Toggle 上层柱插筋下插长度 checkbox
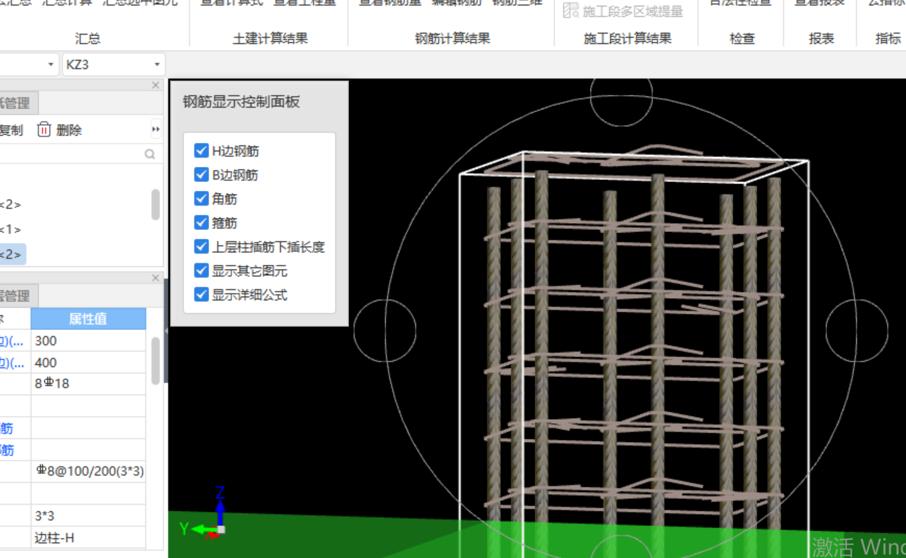 (201, 247)
